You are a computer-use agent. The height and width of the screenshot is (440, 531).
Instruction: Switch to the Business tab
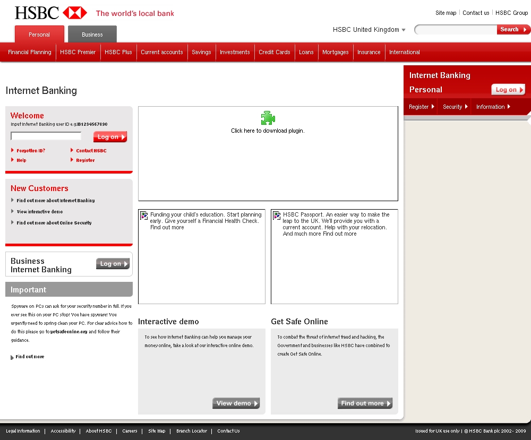(x=92, y=34)
